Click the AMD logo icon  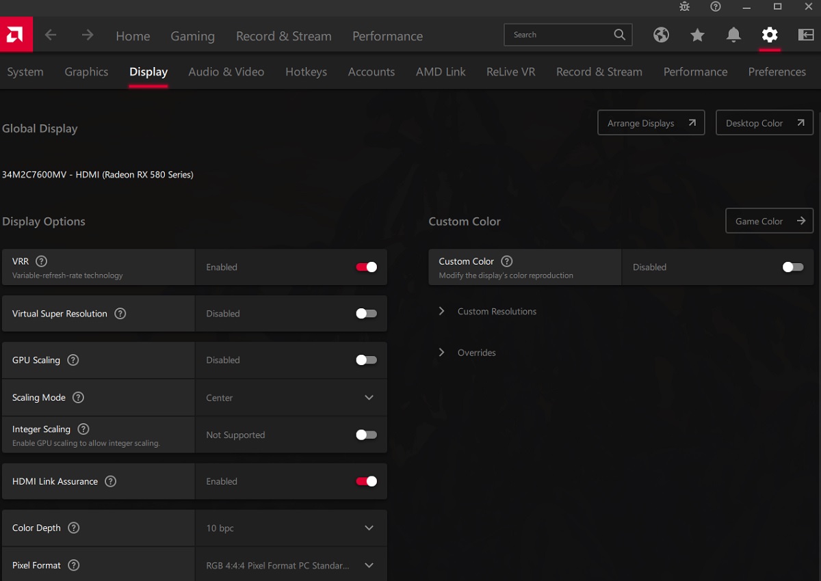pyautogui.click(x=16, y=34)
